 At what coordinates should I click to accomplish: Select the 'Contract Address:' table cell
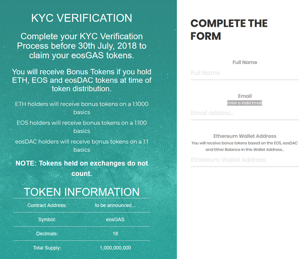coord(47,206)
